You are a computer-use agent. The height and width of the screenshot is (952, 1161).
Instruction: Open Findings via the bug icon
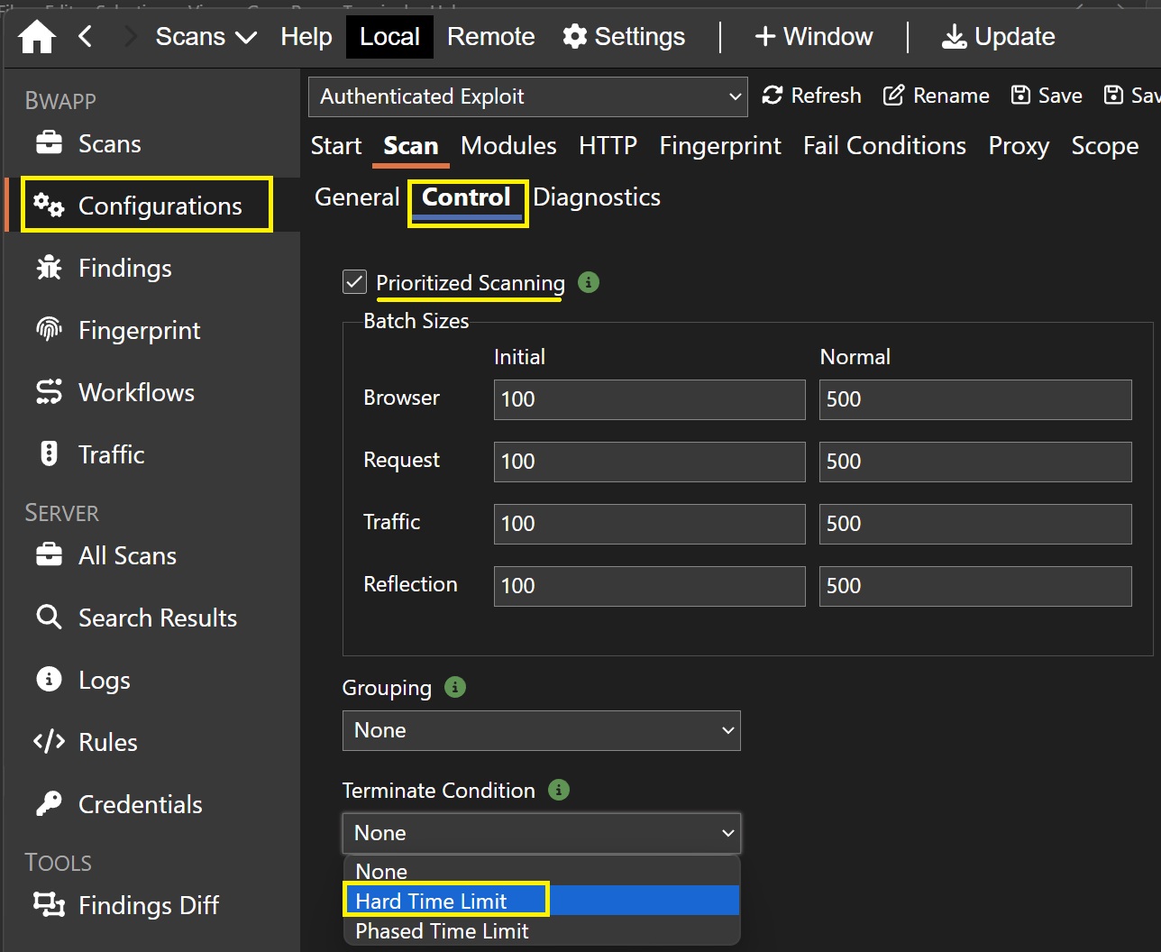49,268
